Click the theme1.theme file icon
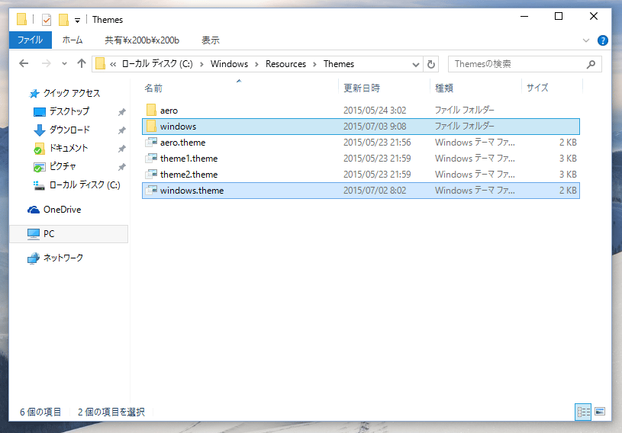This screenshot has width=622, height=433. tap(151, 159)
